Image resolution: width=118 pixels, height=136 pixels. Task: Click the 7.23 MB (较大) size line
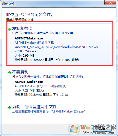29,90
